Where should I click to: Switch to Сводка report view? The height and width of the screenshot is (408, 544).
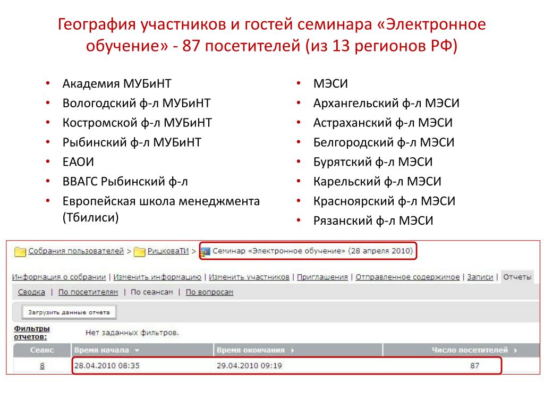click(x=31, y=292)
